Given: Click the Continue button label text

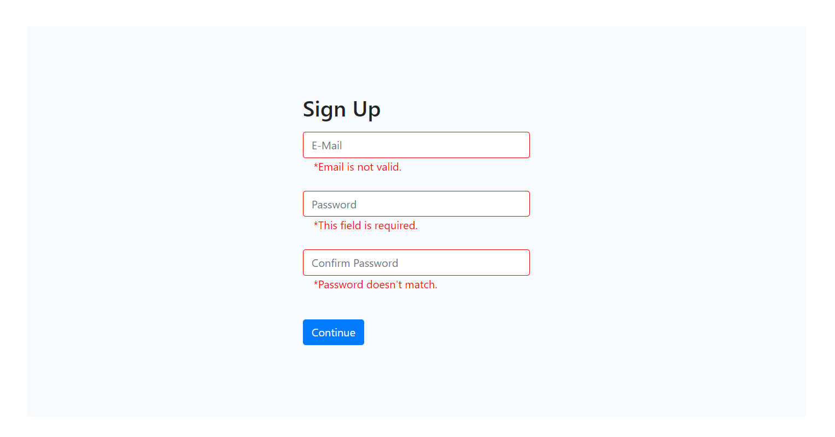Looking at the screenshot, I should [333, 332].
